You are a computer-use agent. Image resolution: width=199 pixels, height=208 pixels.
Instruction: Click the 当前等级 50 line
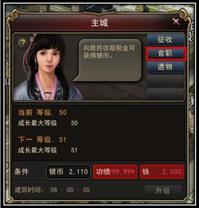pyautogui.click(x=42, y=113)
